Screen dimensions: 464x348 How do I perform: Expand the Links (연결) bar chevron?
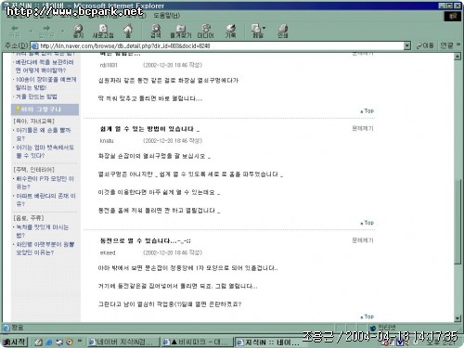coord(458,45)
